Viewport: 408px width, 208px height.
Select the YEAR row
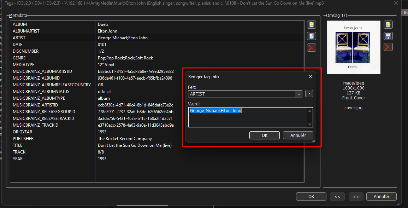pyautogui.click(x=157, y=159)
